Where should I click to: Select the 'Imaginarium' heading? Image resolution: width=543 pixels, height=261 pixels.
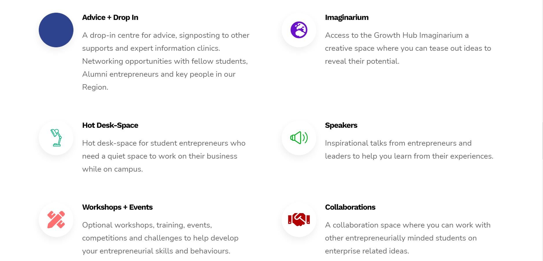tap(347, 18)
